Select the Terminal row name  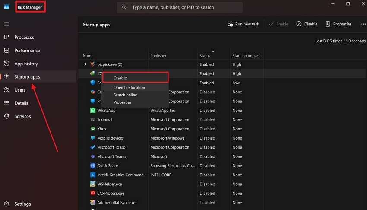pyautogui.click(x=104, y=119)
